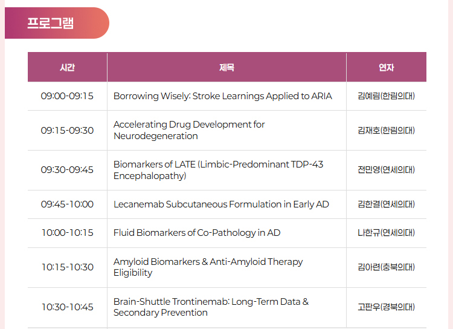Click speaker 고판우(경북의대)
The width and height of the screenshot is (453, 329).
pos(387,307)
